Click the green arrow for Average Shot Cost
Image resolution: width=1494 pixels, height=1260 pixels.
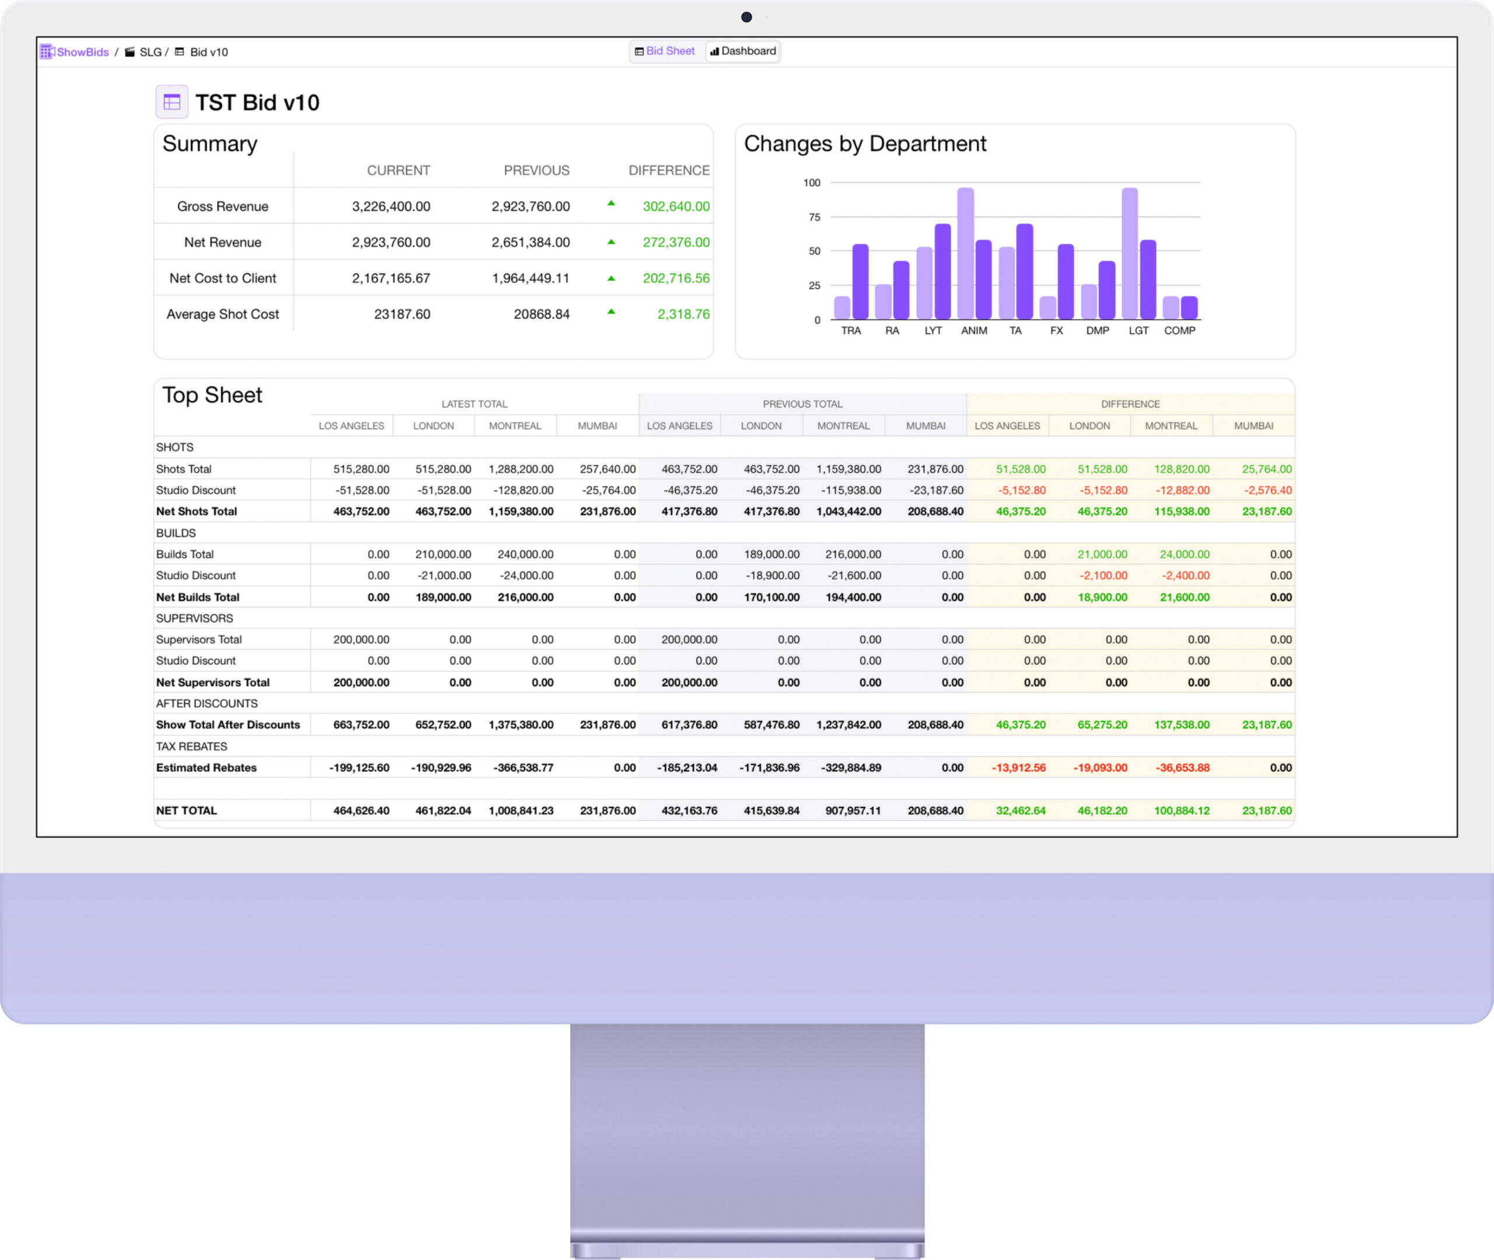click(611, 312)
